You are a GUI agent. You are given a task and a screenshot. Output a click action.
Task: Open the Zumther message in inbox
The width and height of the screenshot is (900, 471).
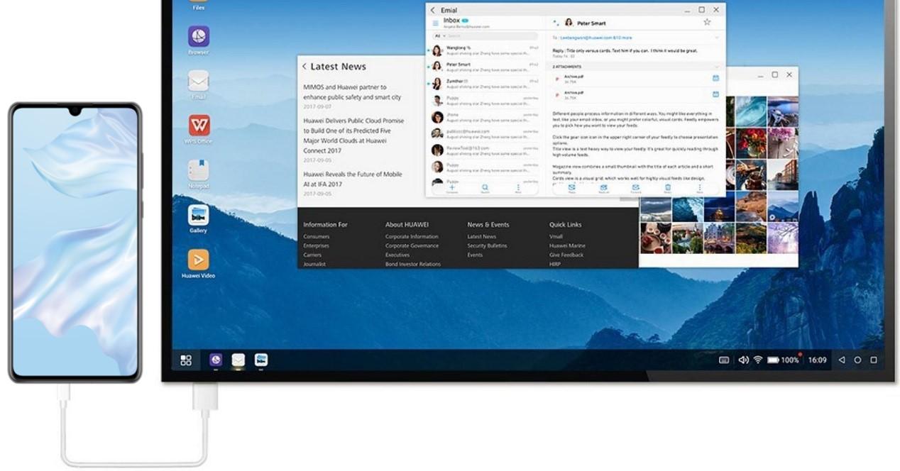(483, 83)
